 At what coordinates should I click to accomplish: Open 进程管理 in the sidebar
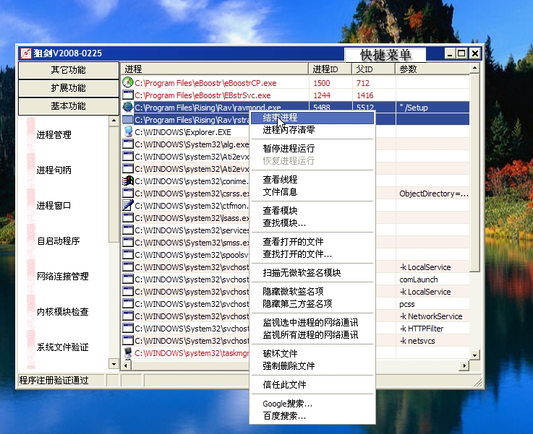[x=54, y=135]
